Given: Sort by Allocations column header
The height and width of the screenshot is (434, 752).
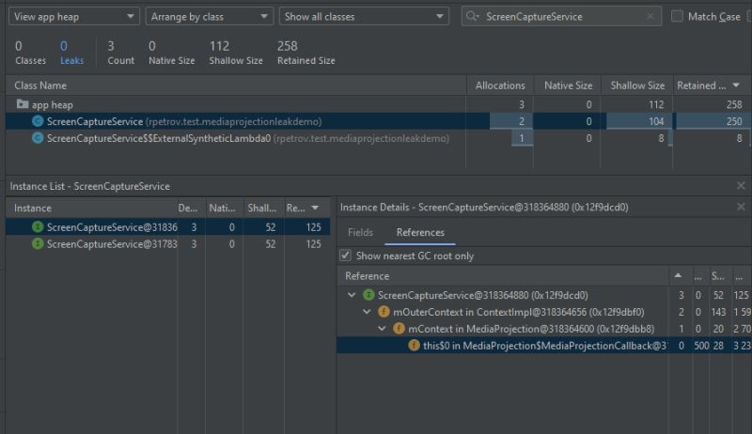Looking at the screenshot, I should pos(500,85).
